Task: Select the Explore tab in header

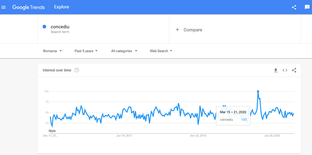Action: 62,7
